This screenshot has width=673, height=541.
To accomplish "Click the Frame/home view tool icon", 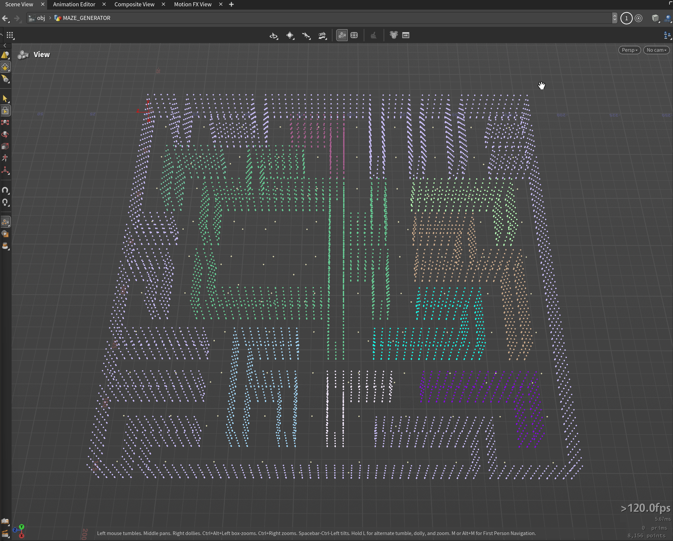I will 290,35.
